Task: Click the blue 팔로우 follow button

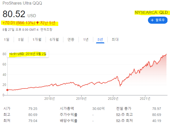Action: tap(158, 20)
